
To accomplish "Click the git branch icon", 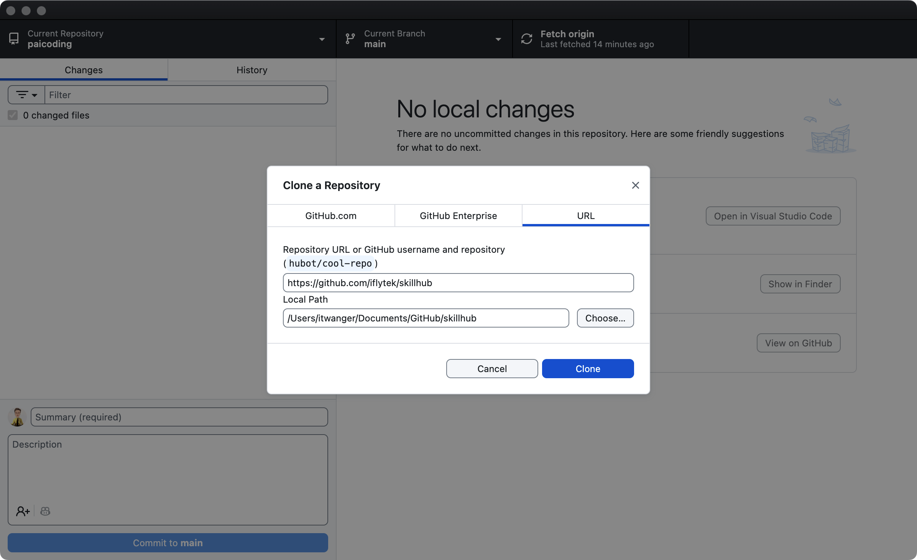I will pos(350,39).
